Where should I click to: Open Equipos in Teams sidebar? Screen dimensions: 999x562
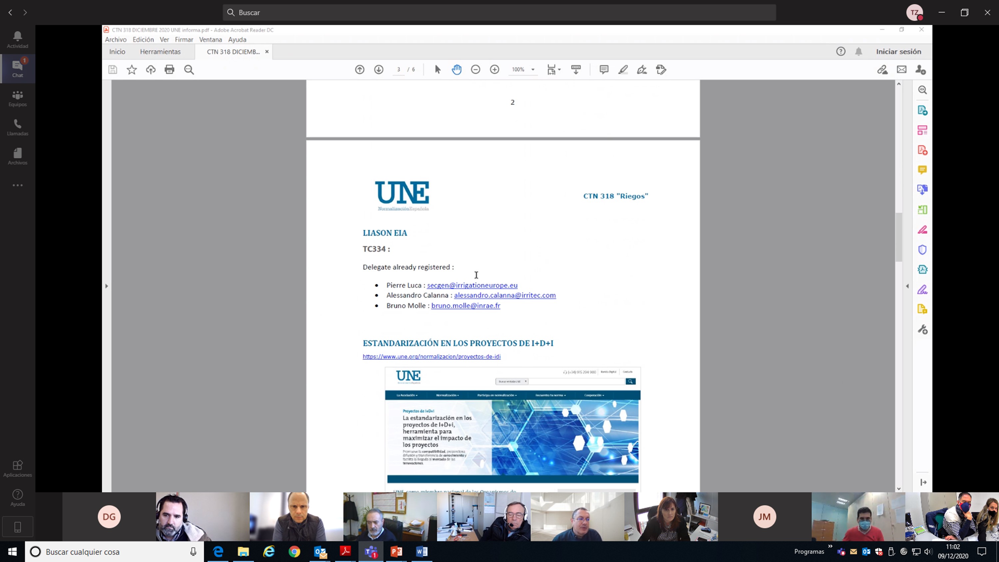(x=17, y=98)
